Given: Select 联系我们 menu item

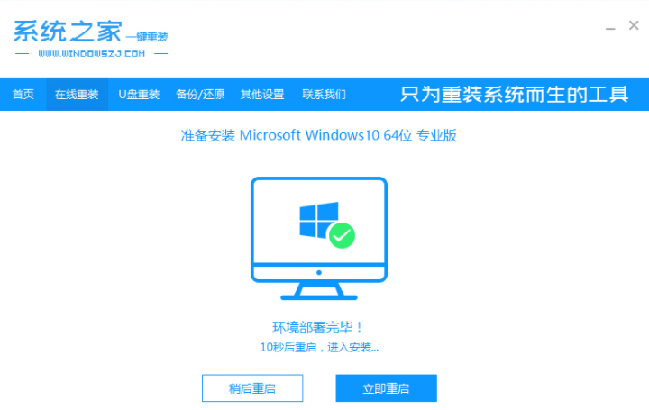Looking at the screenshot, I should click(x=324, y=95).
